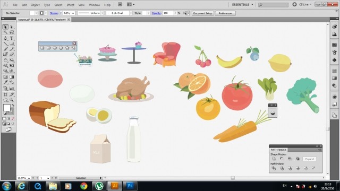Open the 2 pt. Oval brush dropdown
340x191 pixels.
pyautogui.click(x=131, y=13)
